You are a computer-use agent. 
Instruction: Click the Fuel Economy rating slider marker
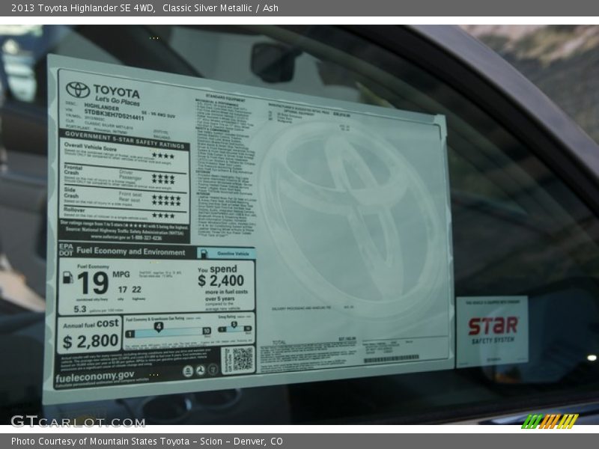pos(159,326)
